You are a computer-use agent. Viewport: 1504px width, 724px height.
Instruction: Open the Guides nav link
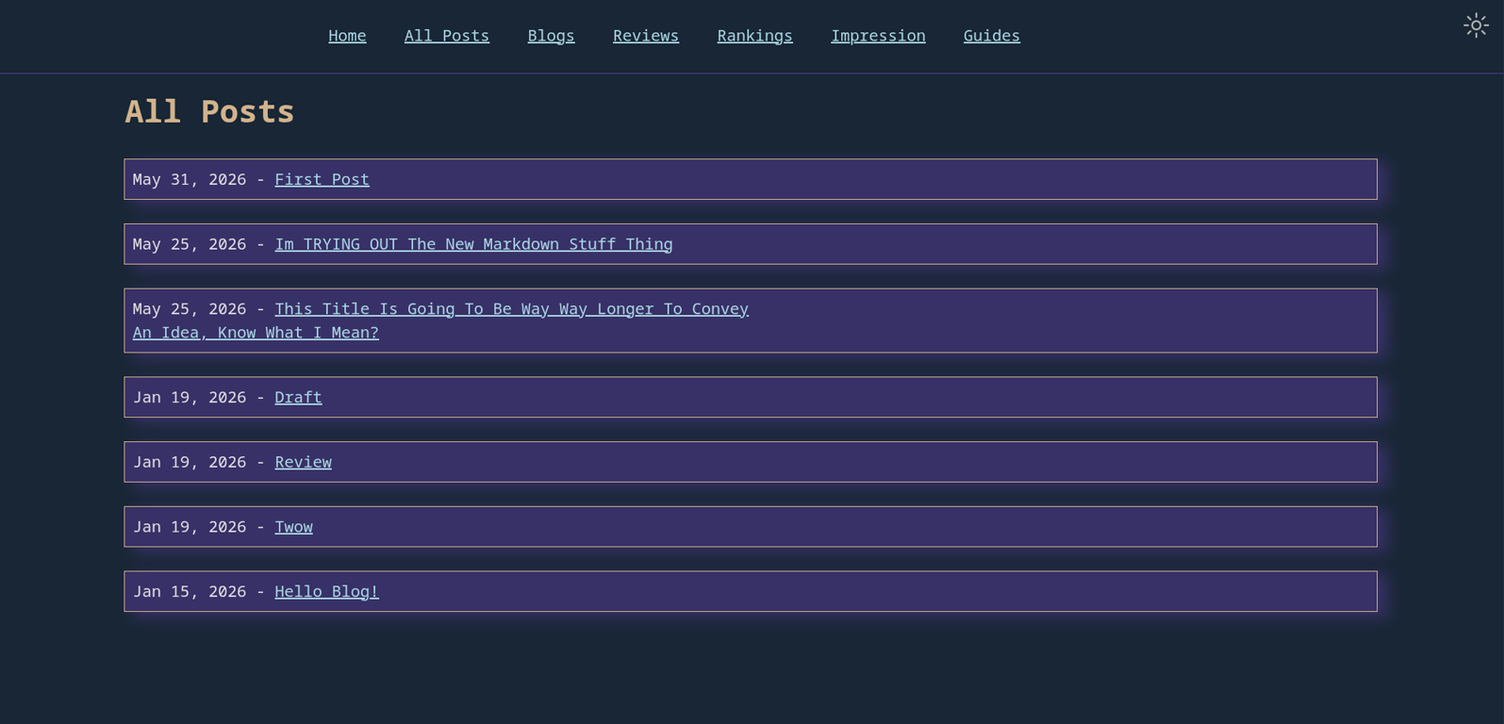click(991, 36)
